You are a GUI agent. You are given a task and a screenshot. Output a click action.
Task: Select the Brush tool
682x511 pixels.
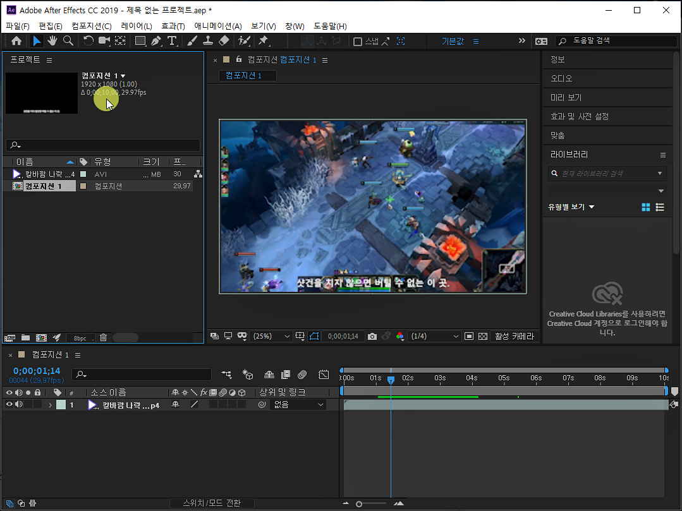pos(192,41)
